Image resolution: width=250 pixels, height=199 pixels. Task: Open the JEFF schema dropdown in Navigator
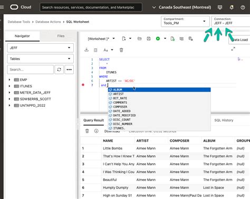pos(40,48)
